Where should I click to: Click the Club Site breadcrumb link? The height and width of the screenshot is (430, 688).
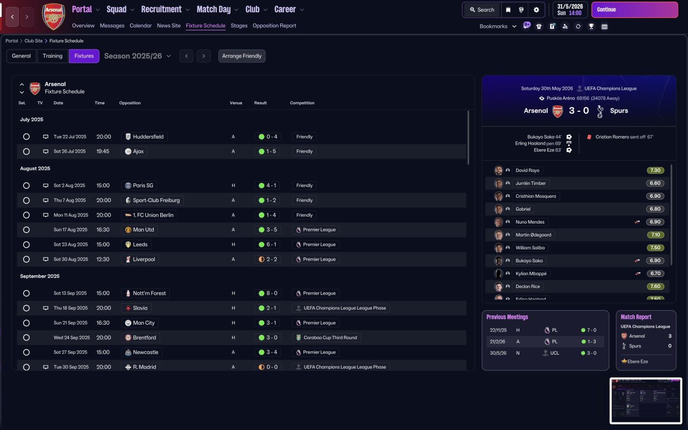tap(33, 41)
